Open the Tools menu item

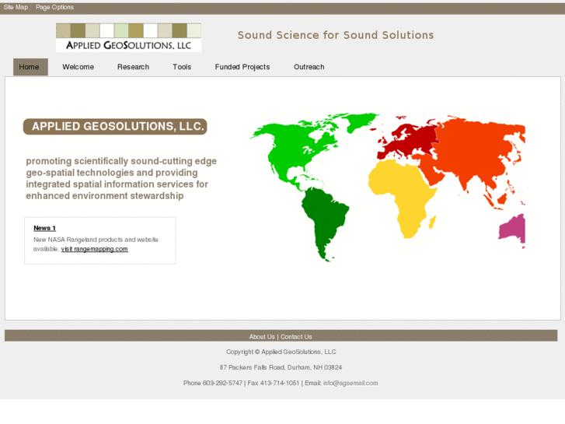click(182, 67)
